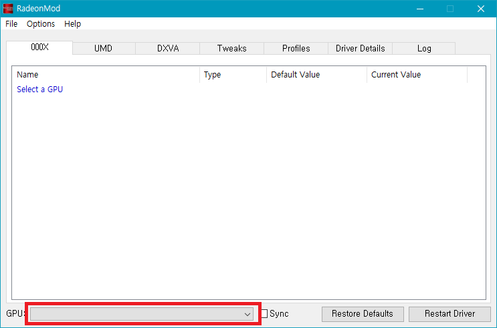The image size is (497, 328).
Task: Switch to the 000X tab
Action: pyautogui.click(x=40, y=47)
